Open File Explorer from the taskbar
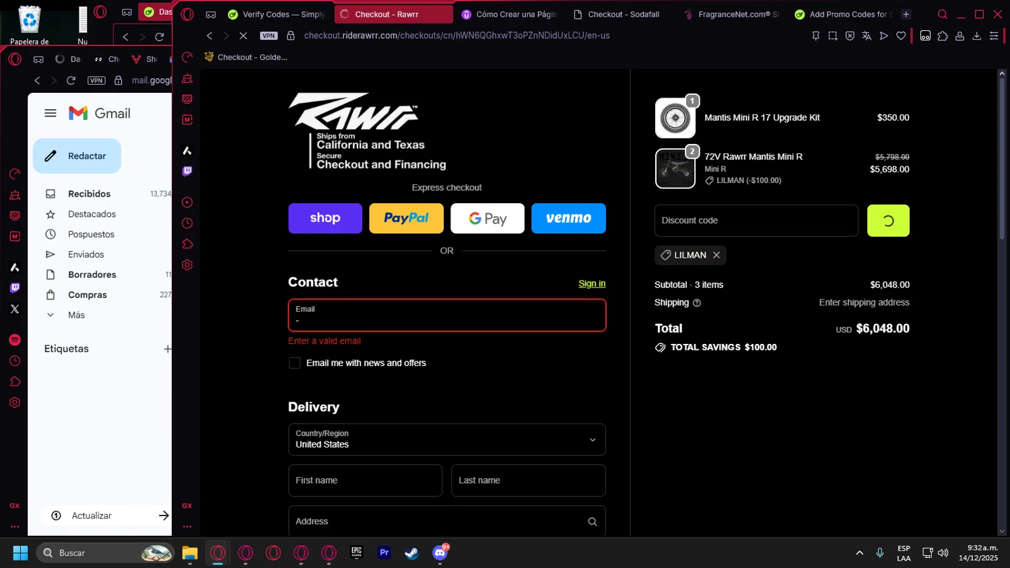Screen dimensions: 1010x568 pos(190,553)
